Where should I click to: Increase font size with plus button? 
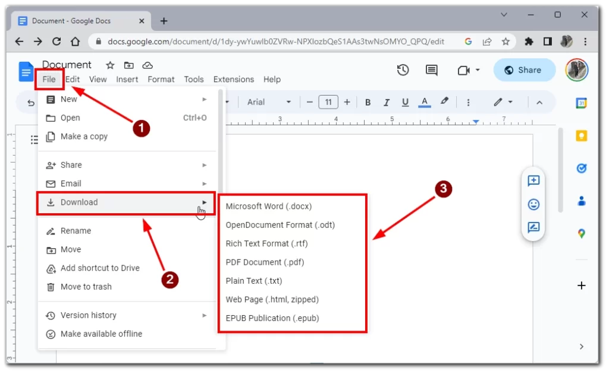point(347,102)
